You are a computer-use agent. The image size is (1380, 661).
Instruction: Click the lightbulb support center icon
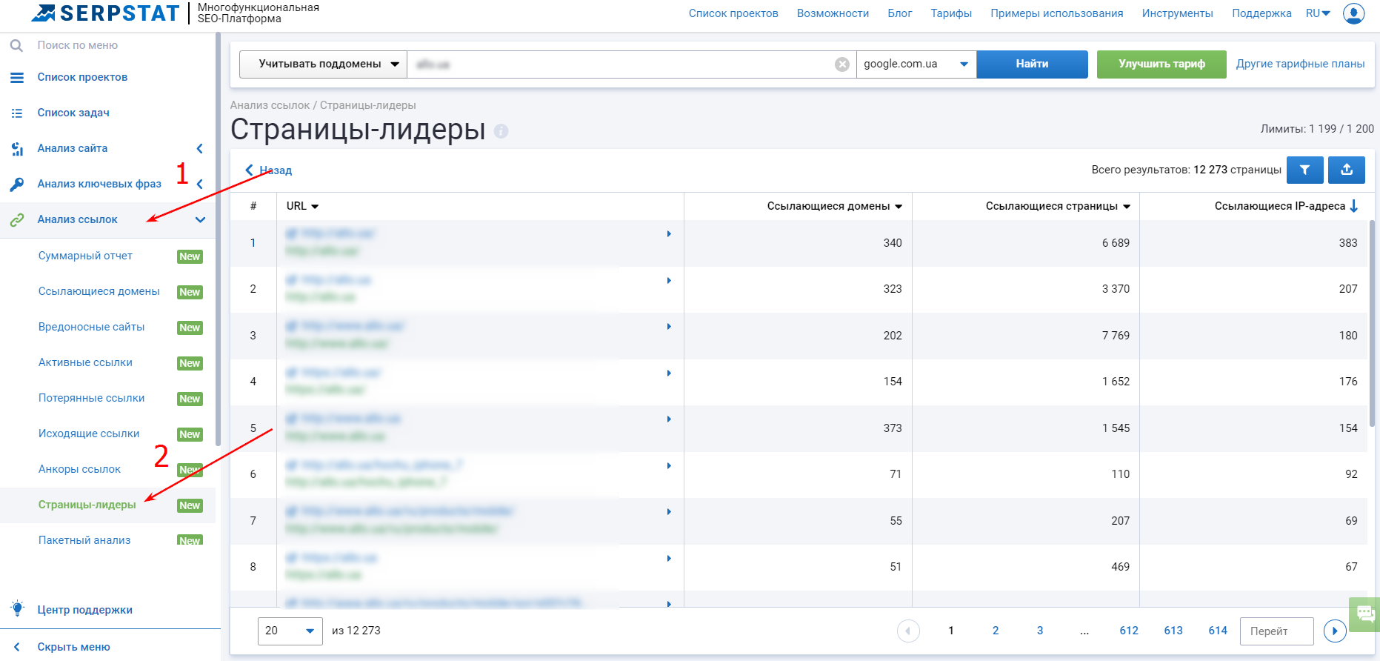coord(18,608)
